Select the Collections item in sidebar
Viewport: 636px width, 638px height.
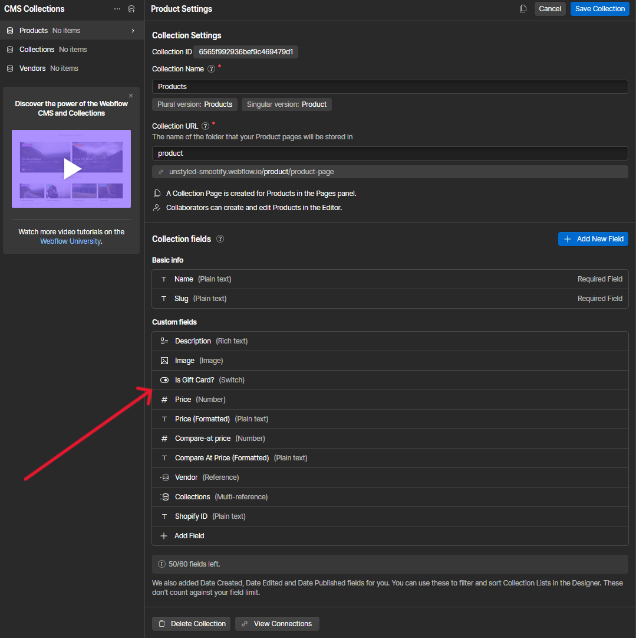[x=37, y=50]
